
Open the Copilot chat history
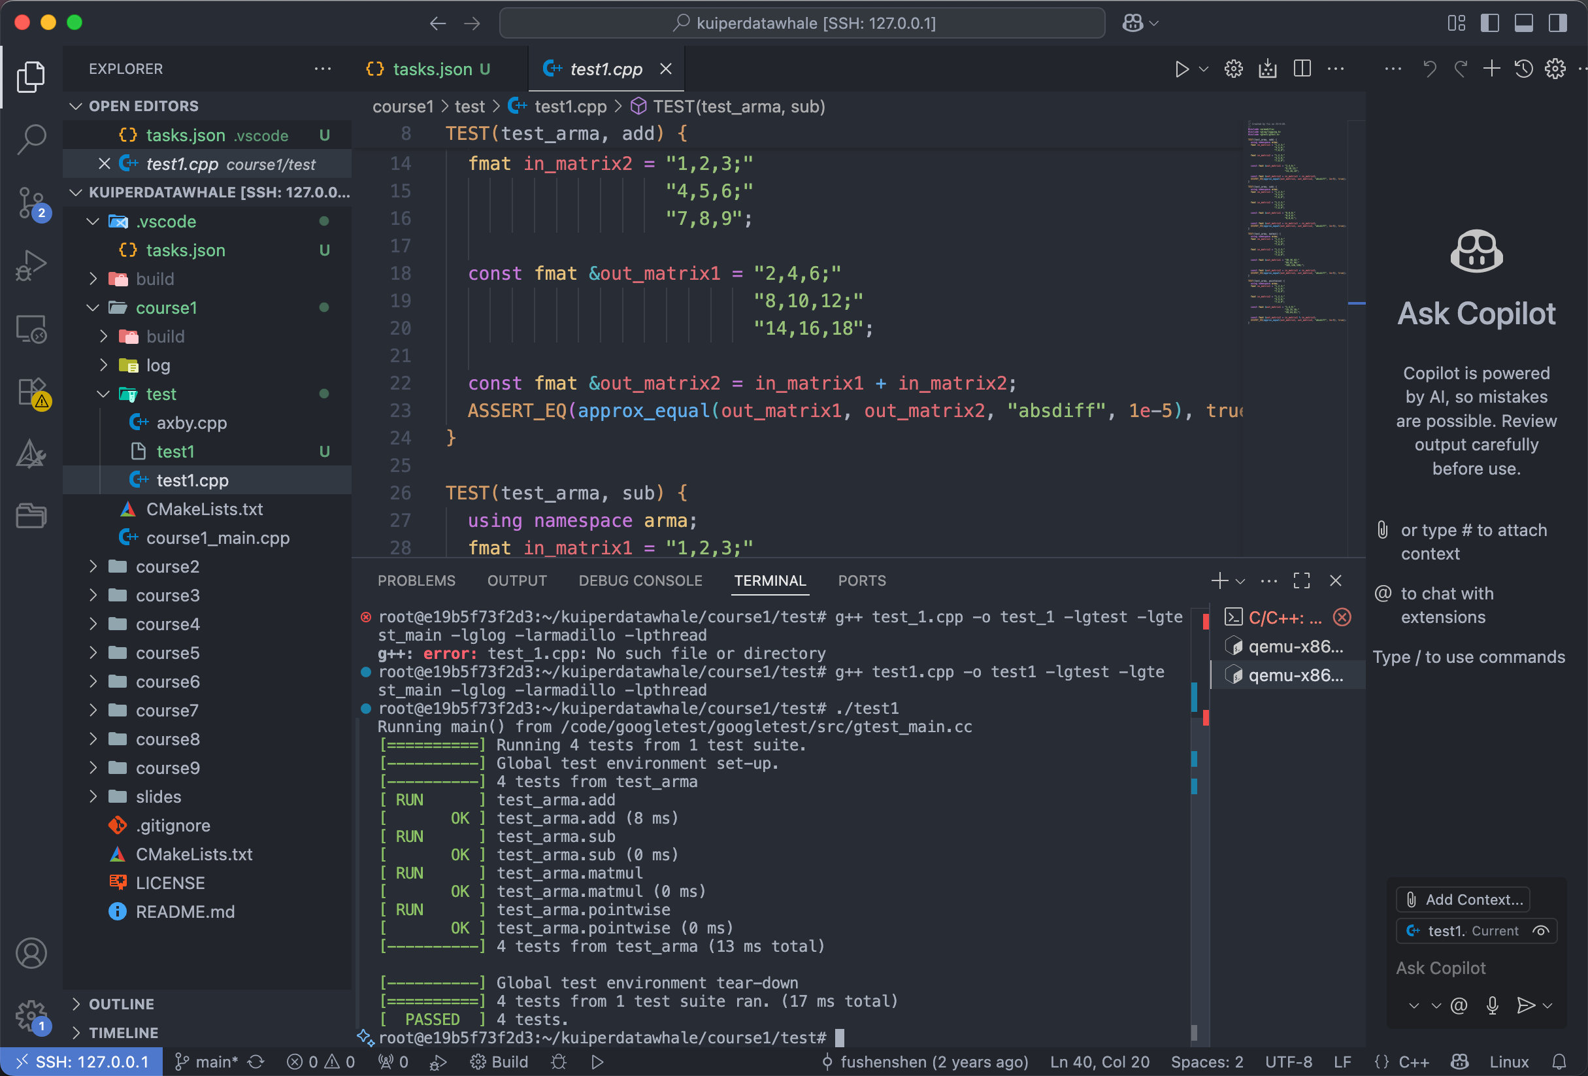[1523, 69]
